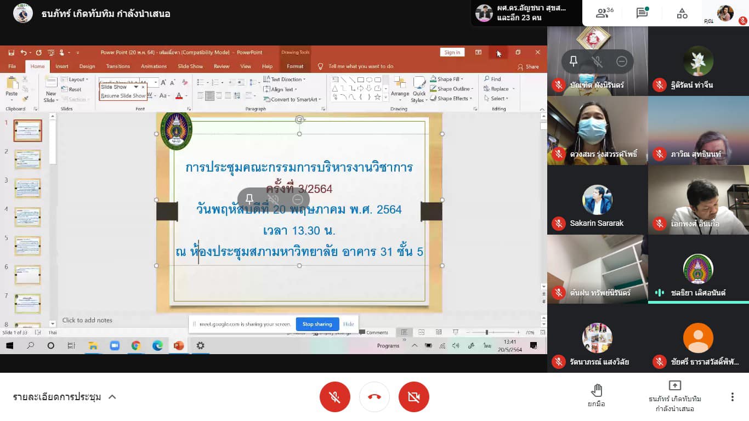The image size is (749, 421).
Task: Toggle the camera off button
Action: click(x=414, y=397)
